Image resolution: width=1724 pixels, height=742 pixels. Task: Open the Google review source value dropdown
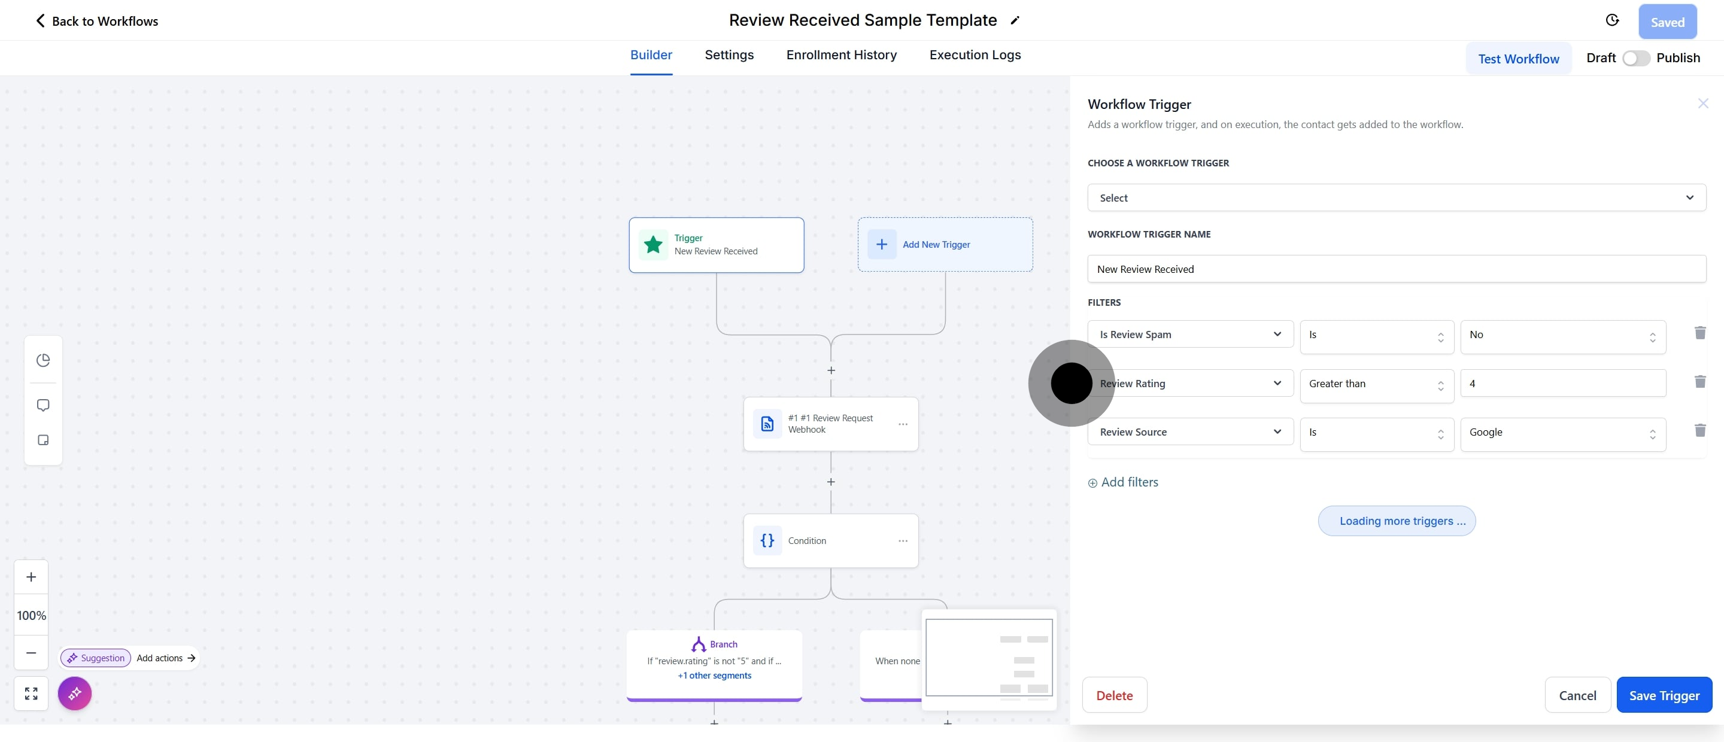click(x=1562, y=433)
